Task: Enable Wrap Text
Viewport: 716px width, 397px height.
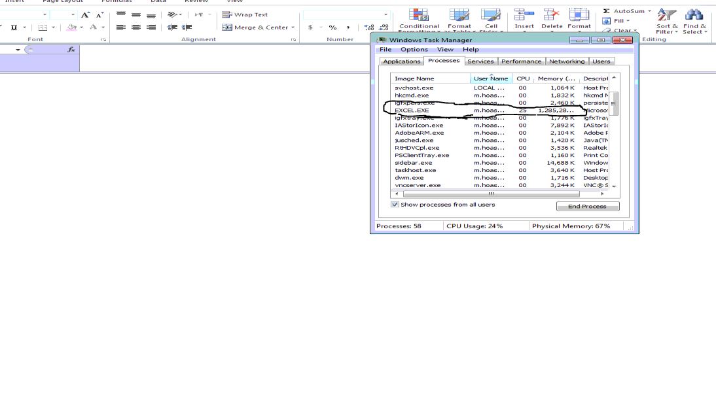Action: click(x=245, y=14)
